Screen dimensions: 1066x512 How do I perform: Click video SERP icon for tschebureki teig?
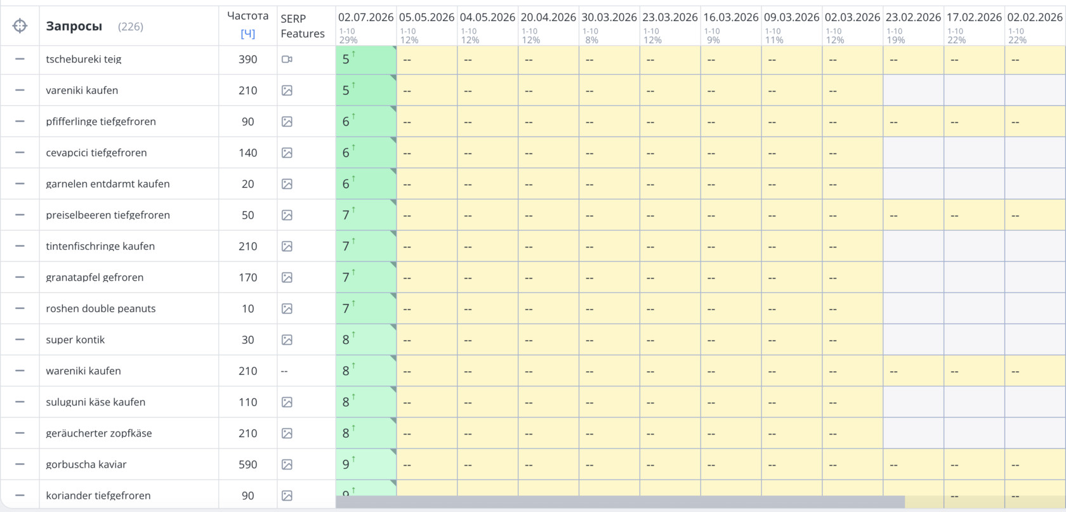[x=287, y=59]
